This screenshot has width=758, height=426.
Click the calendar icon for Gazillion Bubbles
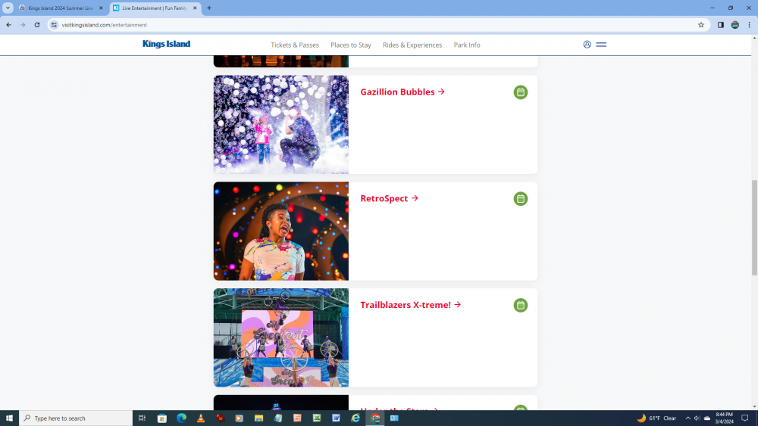(520, 92)
